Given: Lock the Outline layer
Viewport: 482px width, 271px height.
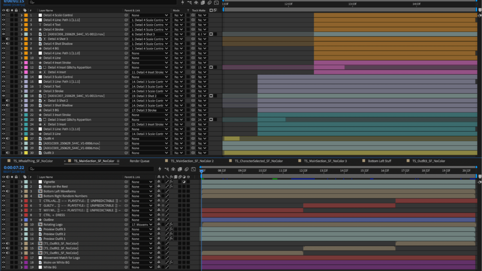Looking at the screenshot, I should point(16,220).
